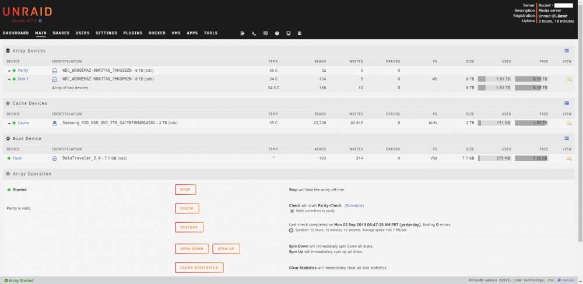Screen dimensions: 583x284
Task: Open the Docker menu item
Action: 157,33
